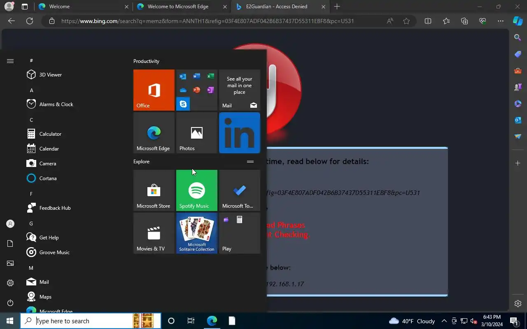Click the Explore group handle

[250, 162]
